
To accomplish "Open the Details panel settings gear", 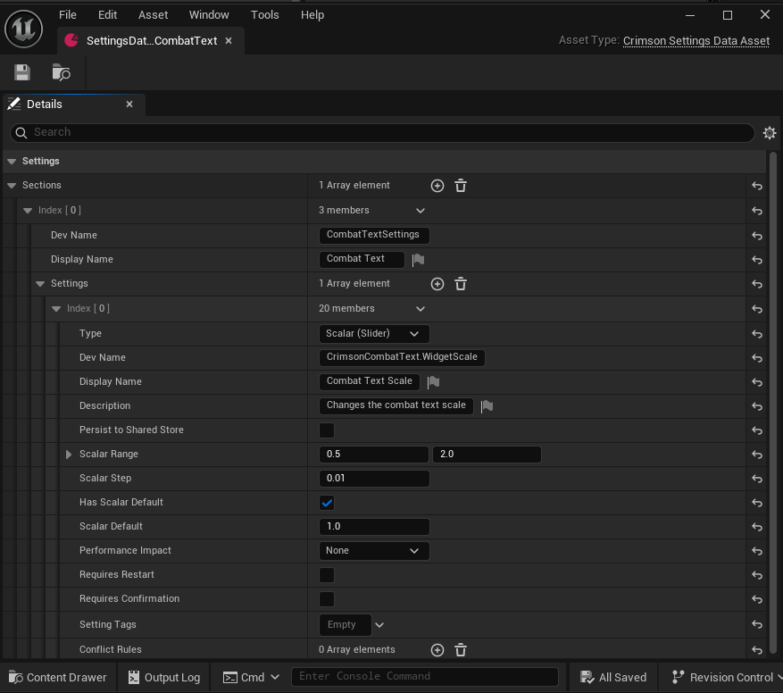I will pyautogui.click(x=769, y=133).
